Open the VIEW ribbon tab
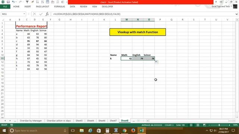 pos(94,7)
